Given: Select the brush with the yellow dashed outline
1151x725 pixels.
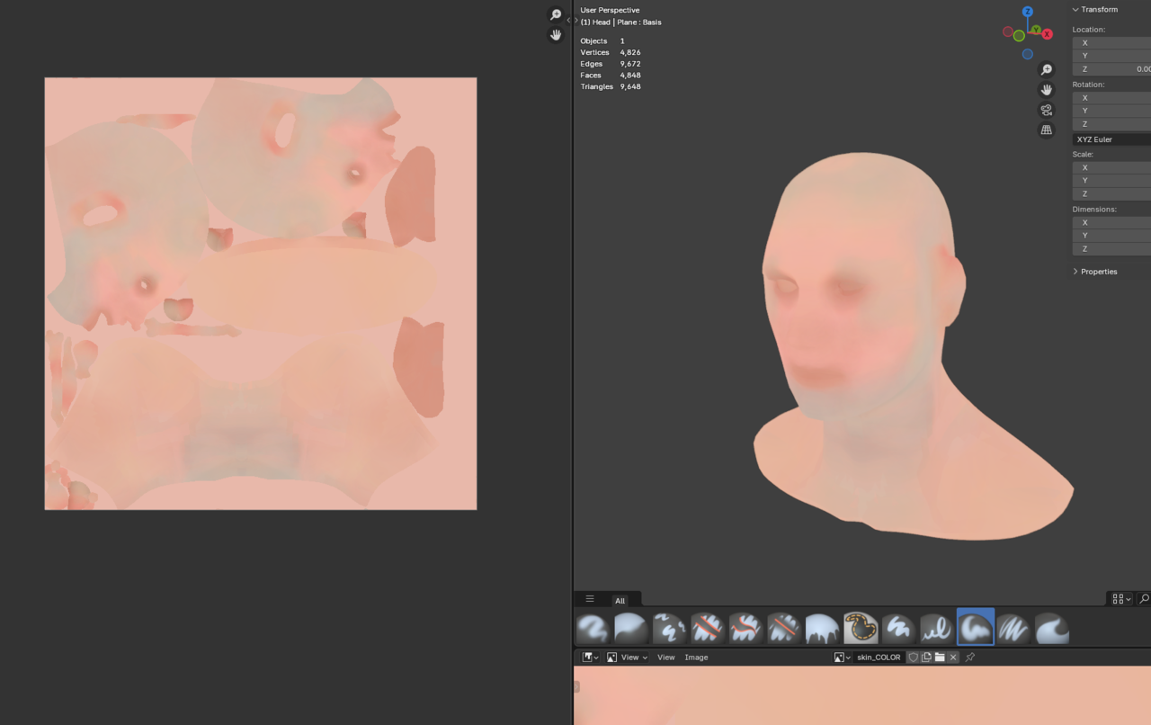Looking at the screenshot, I should click(x=861, y=628).
